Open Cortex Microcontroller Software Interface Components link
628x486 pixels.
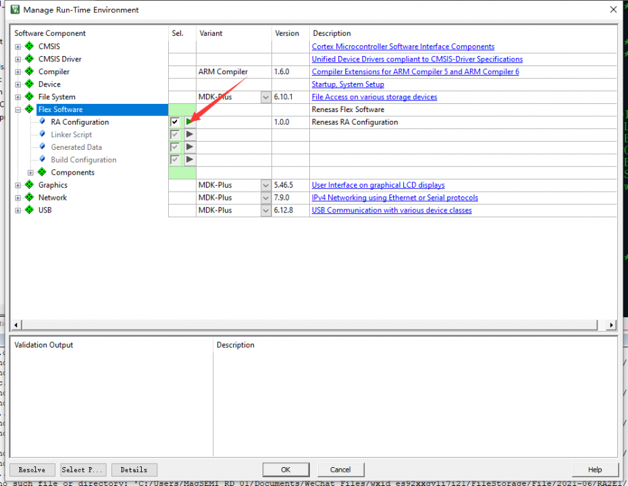(403, 47)
